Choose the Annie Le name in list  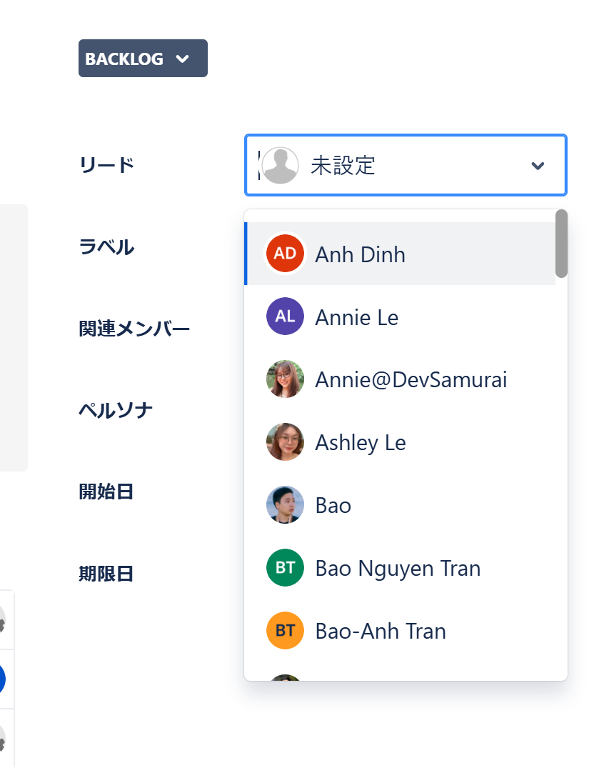coord(356,317)
